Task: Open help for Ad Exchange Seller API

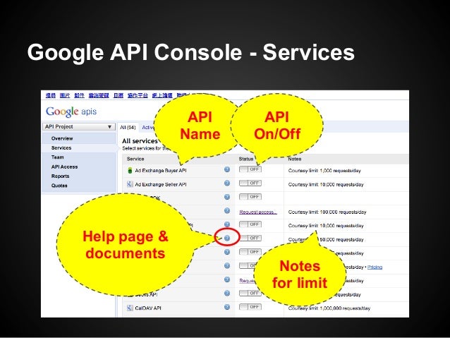Action: click(x=227, y=183)
